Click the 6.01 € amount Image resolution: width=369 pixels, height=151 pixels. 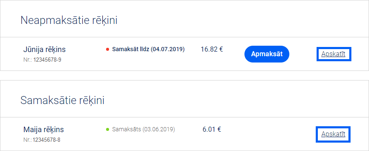pyautogui.click(x=212, y=129)
